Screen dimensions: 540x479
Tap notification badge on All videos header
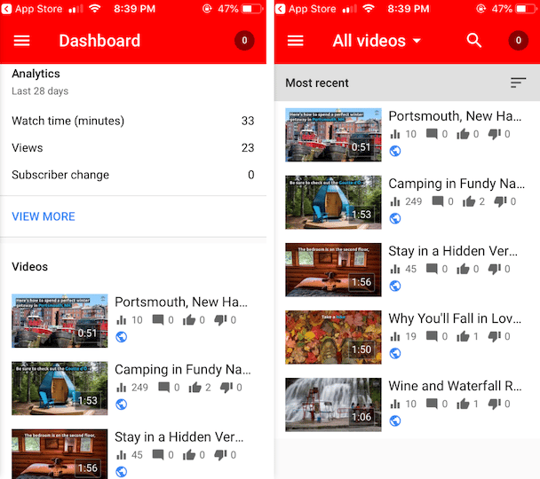(x=518, y=41)
